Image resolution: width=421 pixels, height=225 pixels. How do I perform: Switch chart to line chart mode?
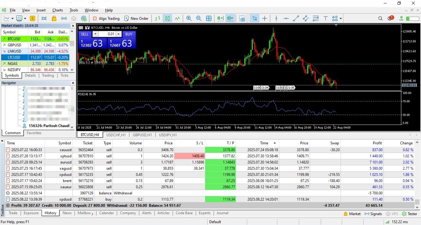177,19
